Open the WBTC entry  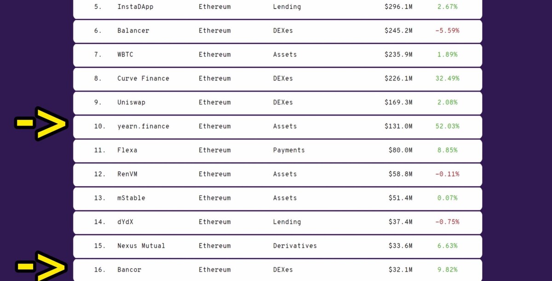(277, 55)
